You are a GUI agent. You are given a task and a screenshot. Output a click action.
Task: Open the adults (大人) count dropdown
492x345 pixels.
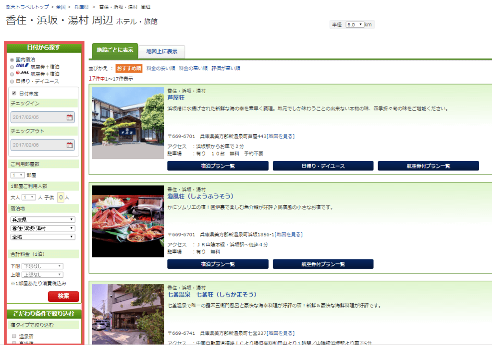pos(29,197)
